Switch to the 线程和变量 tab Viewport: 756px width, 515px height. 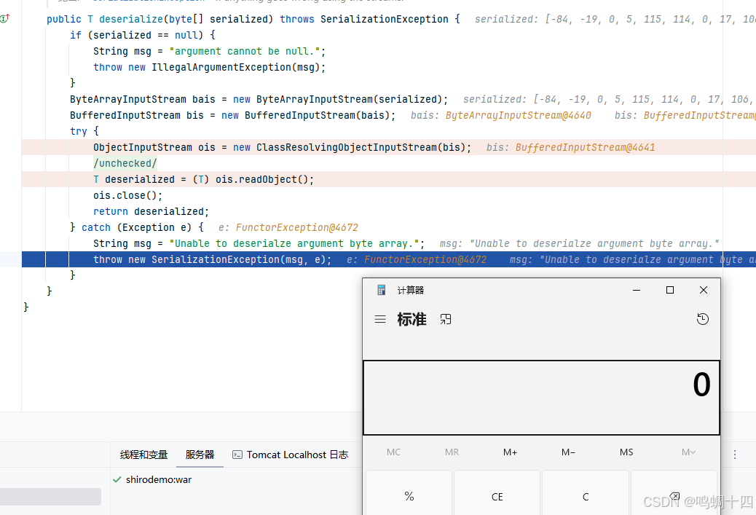(x=143, y=455)
